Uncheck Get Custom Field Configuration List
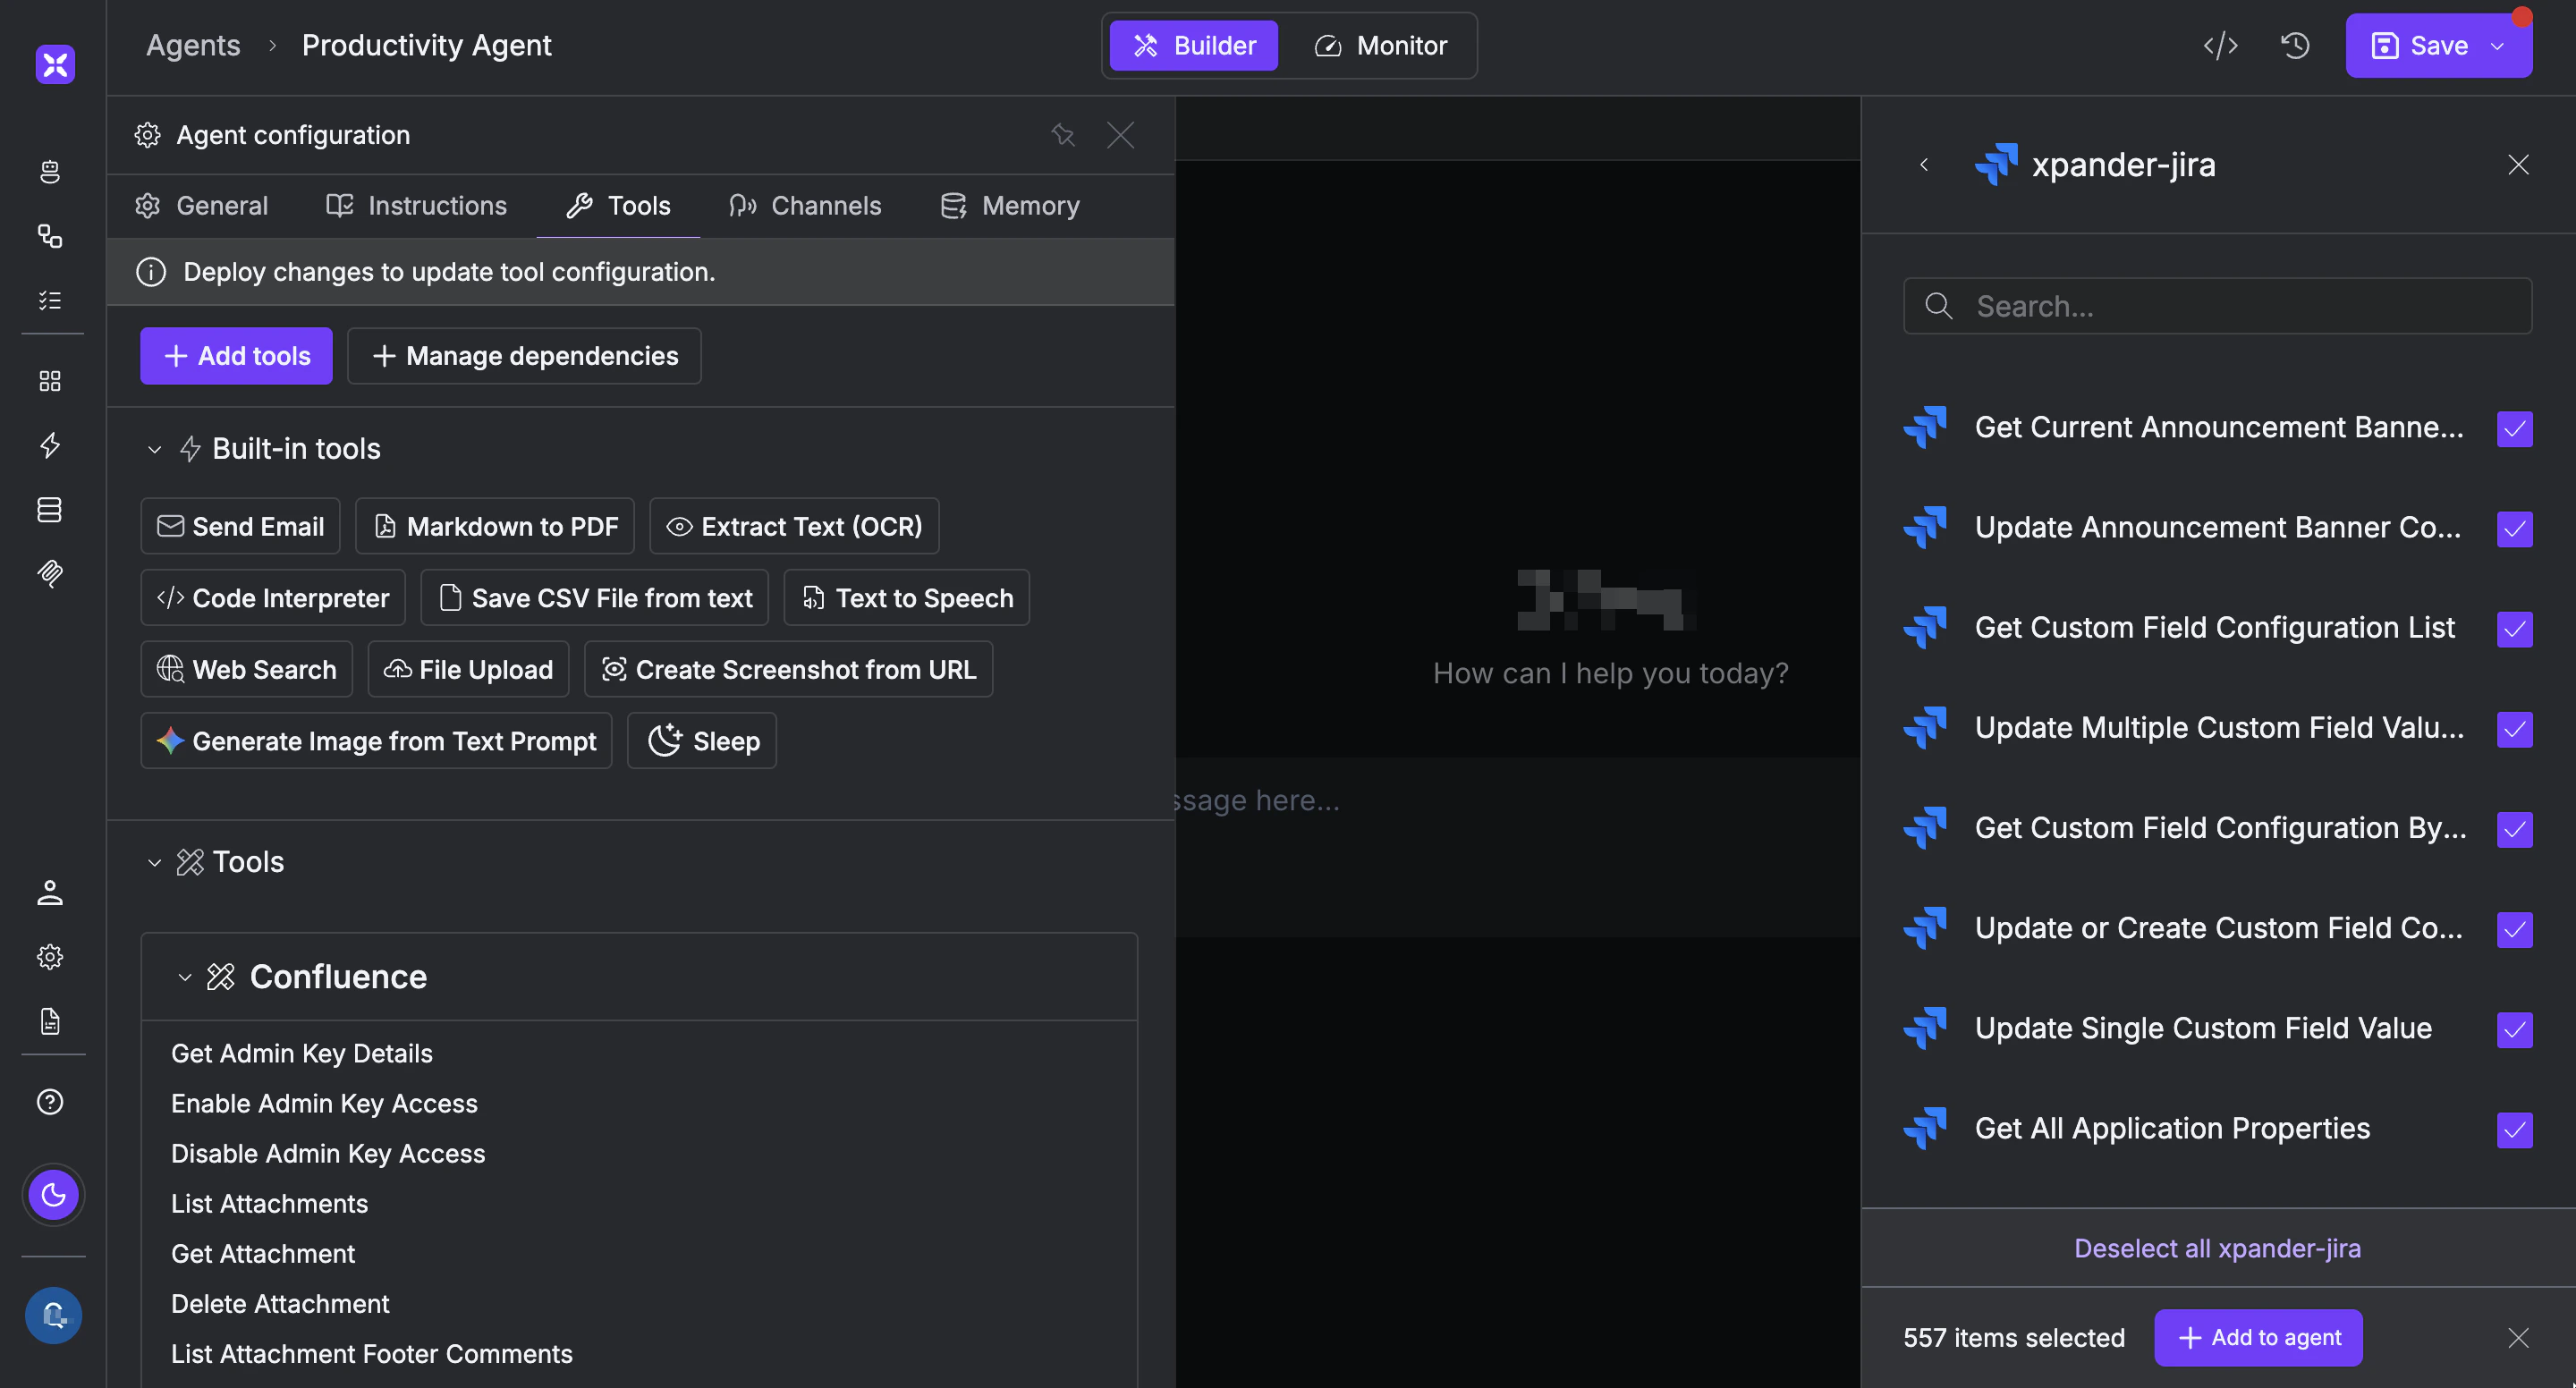Screen dimensions: 2576x1388 point(2514,629)
